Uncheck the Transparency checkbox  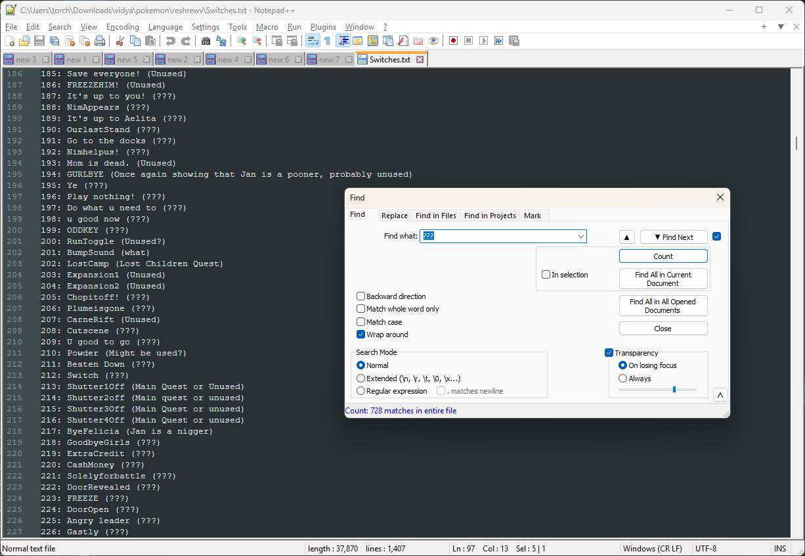pos(609,353)
